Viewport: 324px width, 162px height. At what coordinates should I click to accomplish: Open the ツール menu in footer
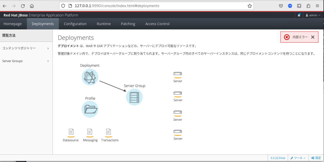tap(298, 158)
